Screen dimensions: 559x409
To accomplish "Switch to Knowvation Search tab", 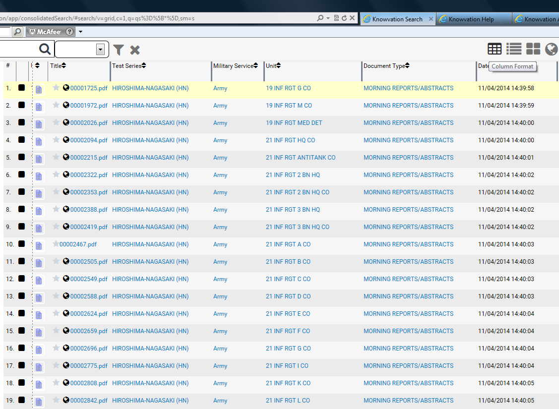I will pyautogui.click(x=397, y=19).
